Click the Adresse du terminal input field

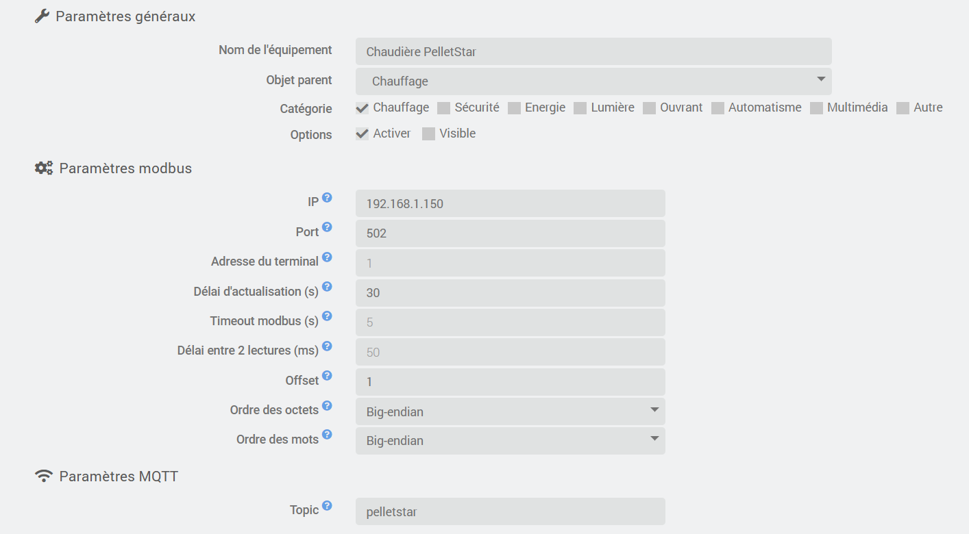tap(511, 263)
